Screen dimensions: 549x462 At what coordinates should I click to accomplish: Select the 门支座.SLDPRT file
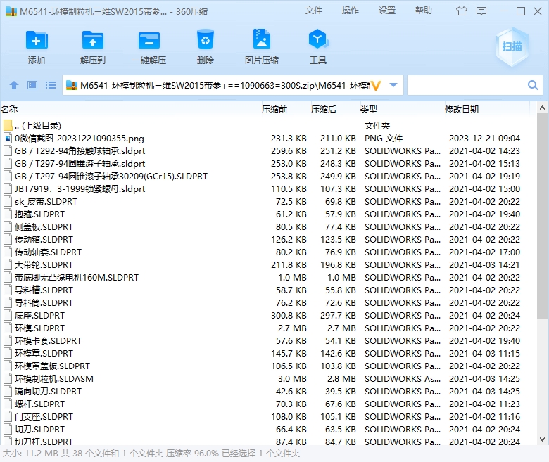point(268,416)
